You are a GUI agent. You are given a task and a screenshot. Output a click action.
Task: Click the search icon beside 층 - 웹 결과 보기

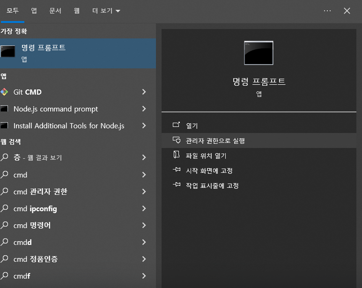(x=4, y=157)
